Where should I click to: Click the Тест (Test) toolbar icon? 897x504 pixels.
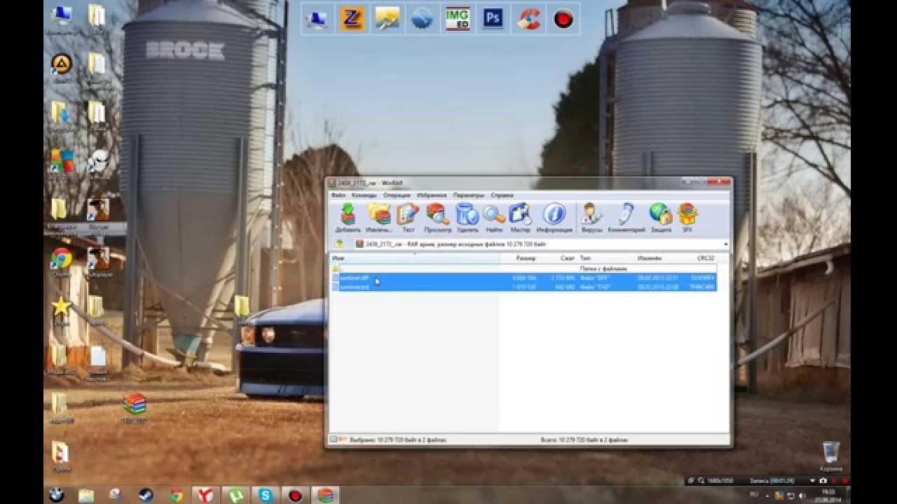pos(408,218)
